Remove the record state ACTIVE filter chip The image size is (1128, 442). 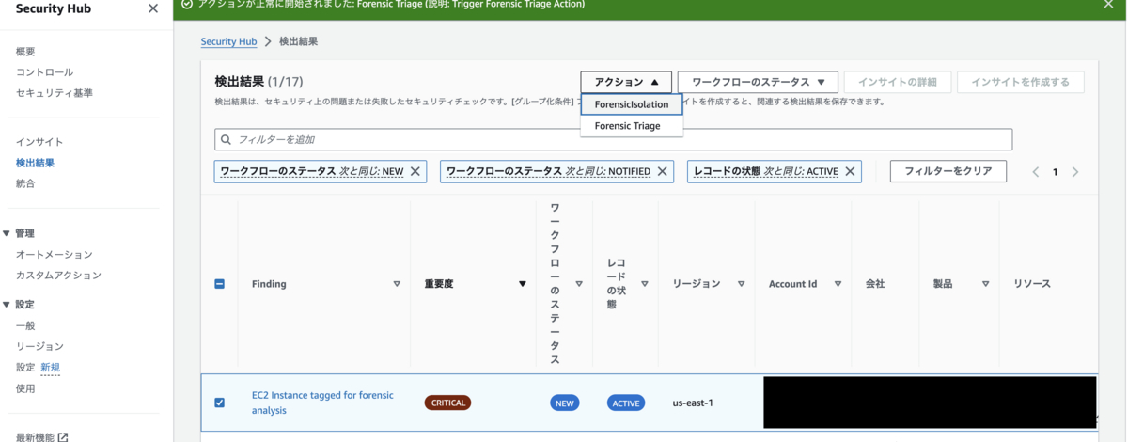[851, 171]
